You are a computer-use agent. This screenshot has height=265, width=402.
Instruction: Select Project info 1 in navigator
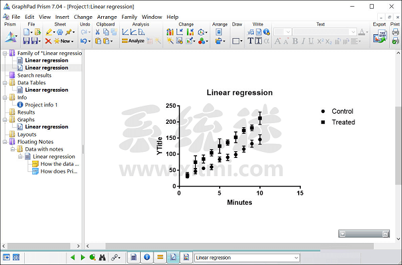[41, 104]
